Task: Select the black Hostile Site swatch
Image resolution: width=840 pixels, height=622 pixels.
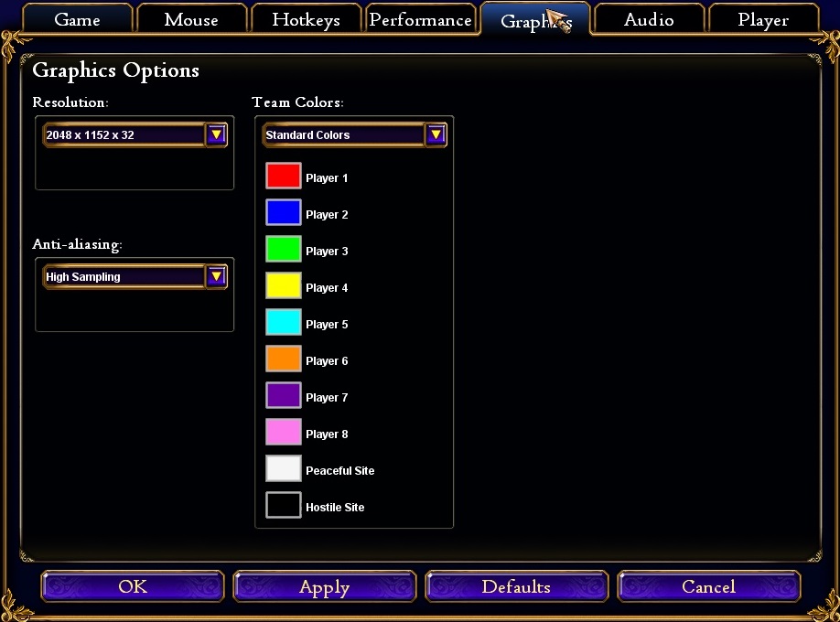Action: [x=283, y=505]
